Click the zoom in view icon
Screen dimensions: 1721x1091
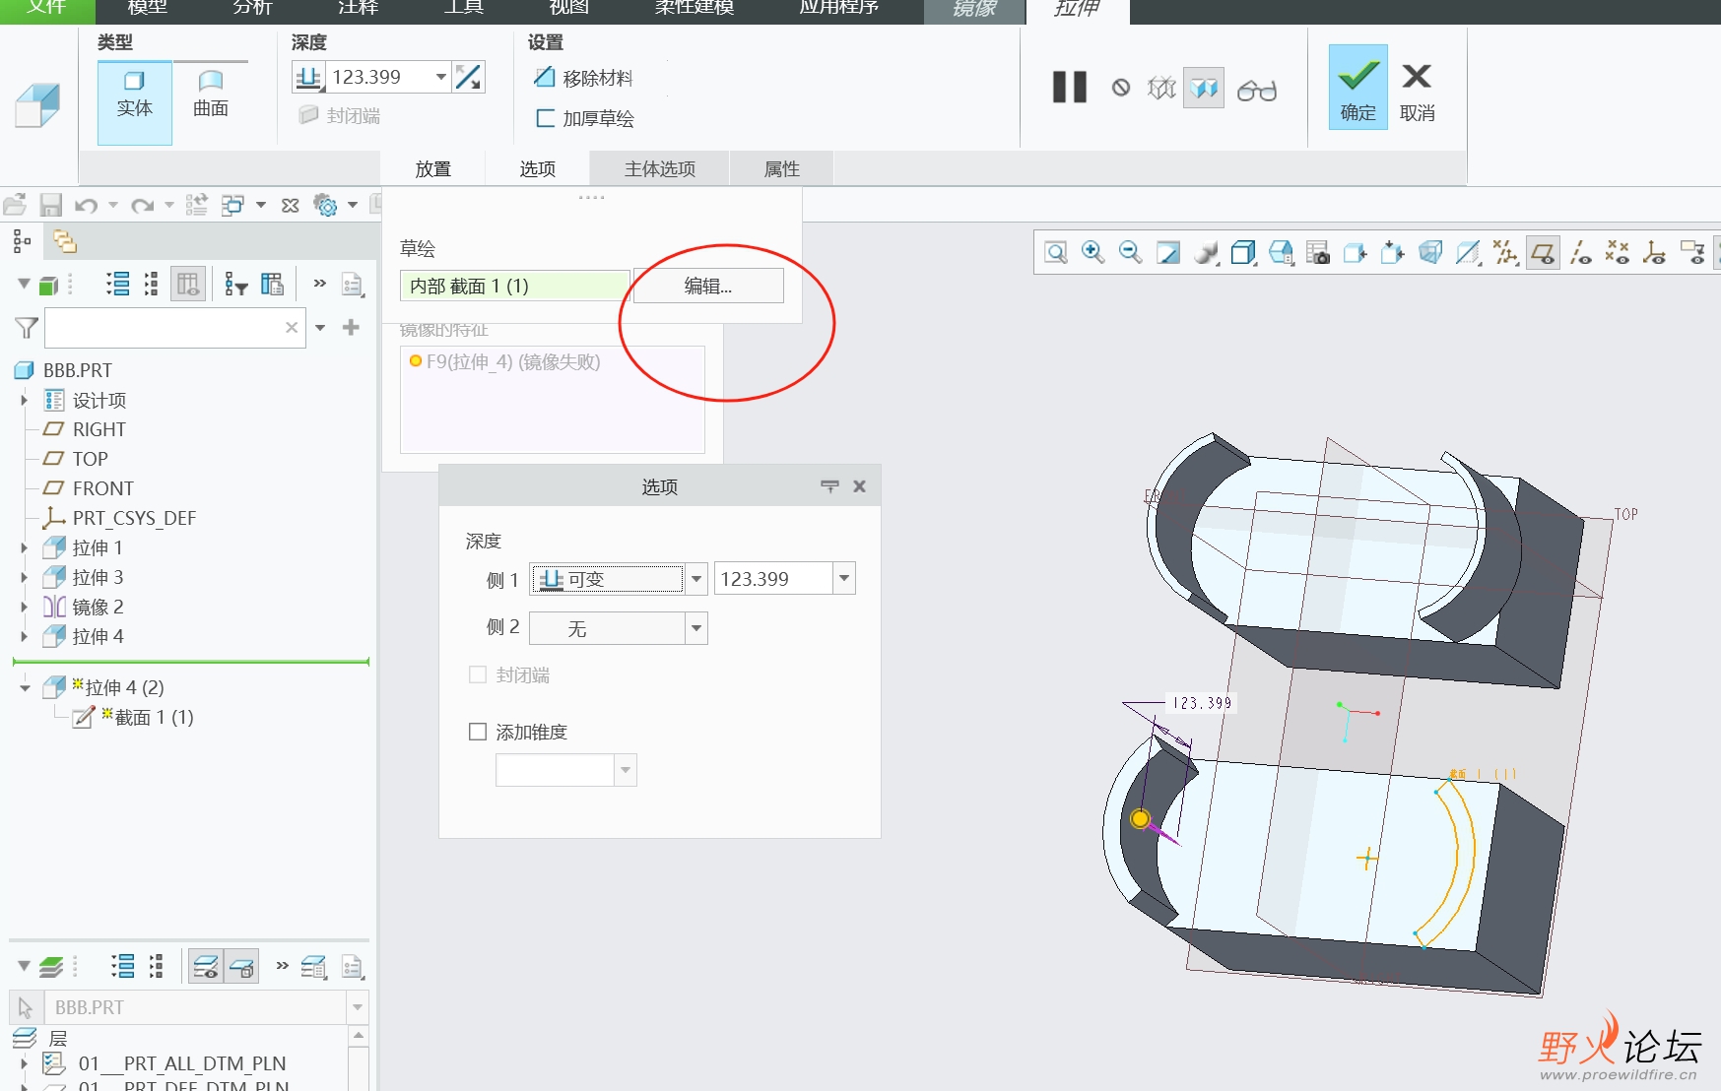click(1092, 253)
